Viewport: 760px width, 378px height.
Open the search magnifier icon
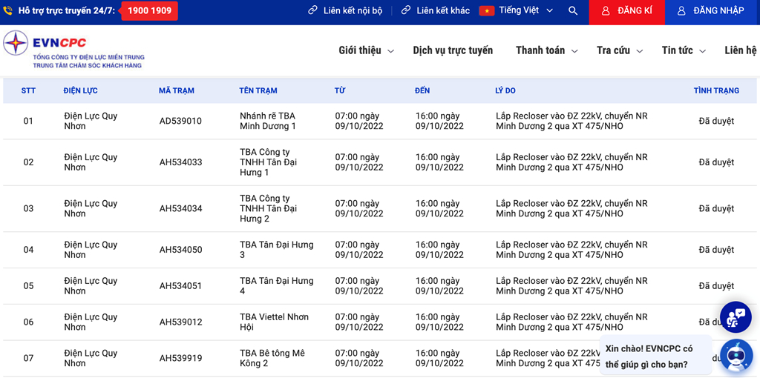click(573, 10)
